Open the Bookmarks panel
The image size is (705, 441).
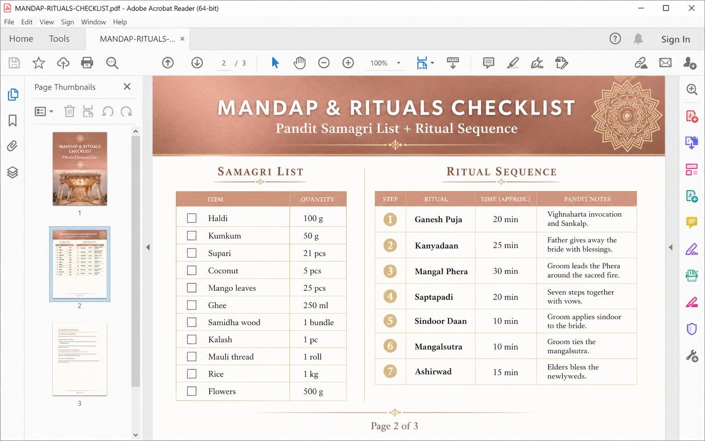point(13,120)
